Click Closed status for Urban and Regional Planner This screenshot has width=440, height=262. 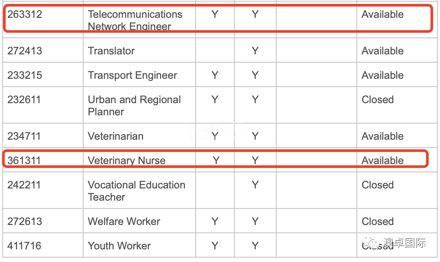pyautogui.click(x=378, y=100)
